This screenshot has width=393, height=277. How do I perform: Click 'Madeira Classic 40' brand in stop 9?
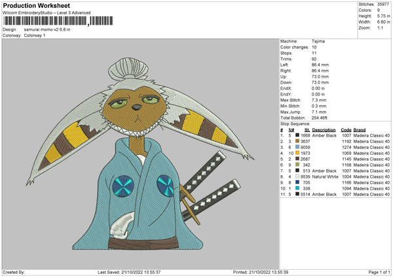371,182
